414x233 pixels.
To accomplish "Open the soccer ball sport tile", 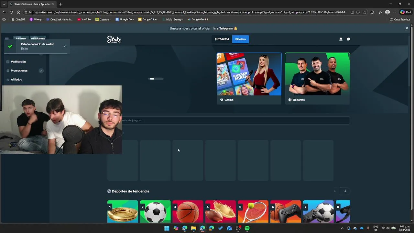I will [x=155, y=212].
